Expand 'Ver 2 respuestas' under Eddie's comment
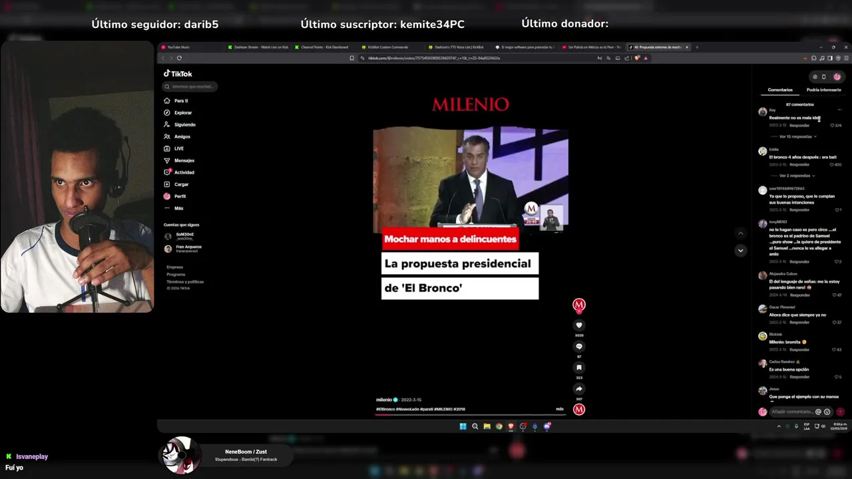The image size is (852, 479). 797,176
